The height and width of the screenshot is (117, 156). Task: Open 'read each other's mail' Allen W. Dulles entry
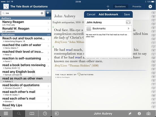pos(25,93)
